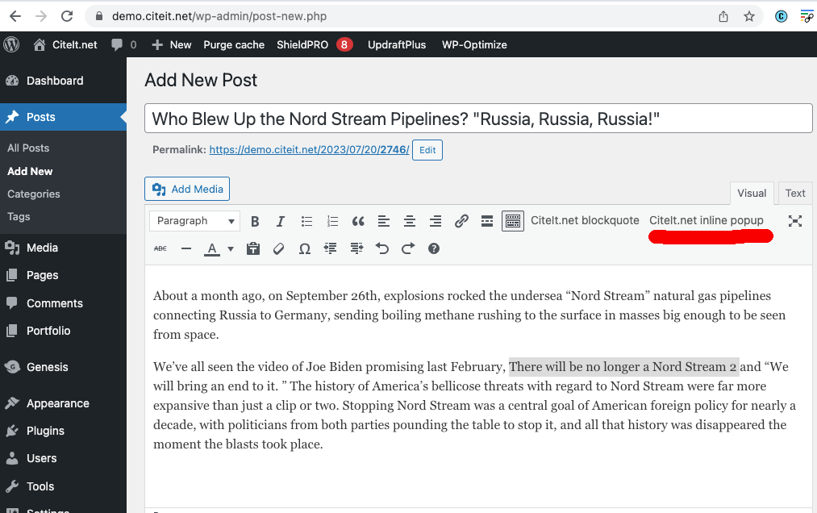The width and height of the screenshot is (817, 513).
Task: Align text right
Action: click(435, 221)
